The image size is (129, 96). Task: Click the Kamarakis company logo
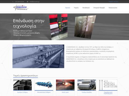(21, 7)
